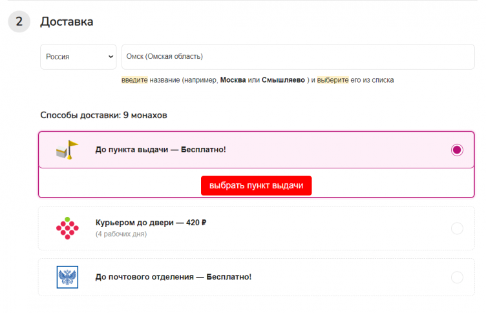Select the До почтового отделения radio button
This screenshot has height=313, width=486.
(457, 277)
